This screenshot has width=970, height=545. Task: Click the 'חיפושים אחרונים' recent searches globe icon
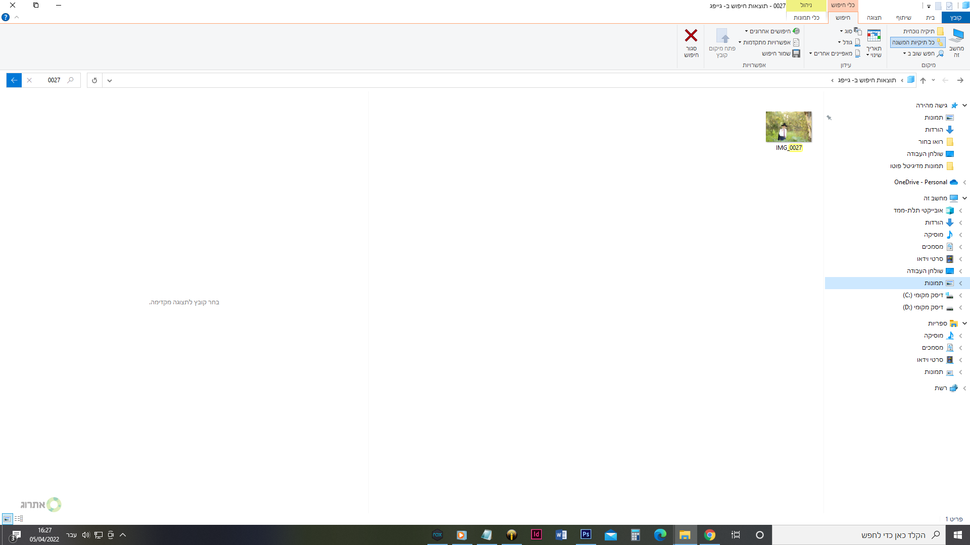796,31
